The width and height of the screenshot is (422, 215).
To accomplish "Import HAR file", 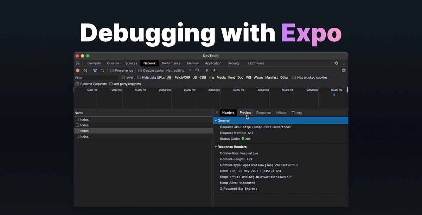I will pyautogui.click(x=207, y=70).
